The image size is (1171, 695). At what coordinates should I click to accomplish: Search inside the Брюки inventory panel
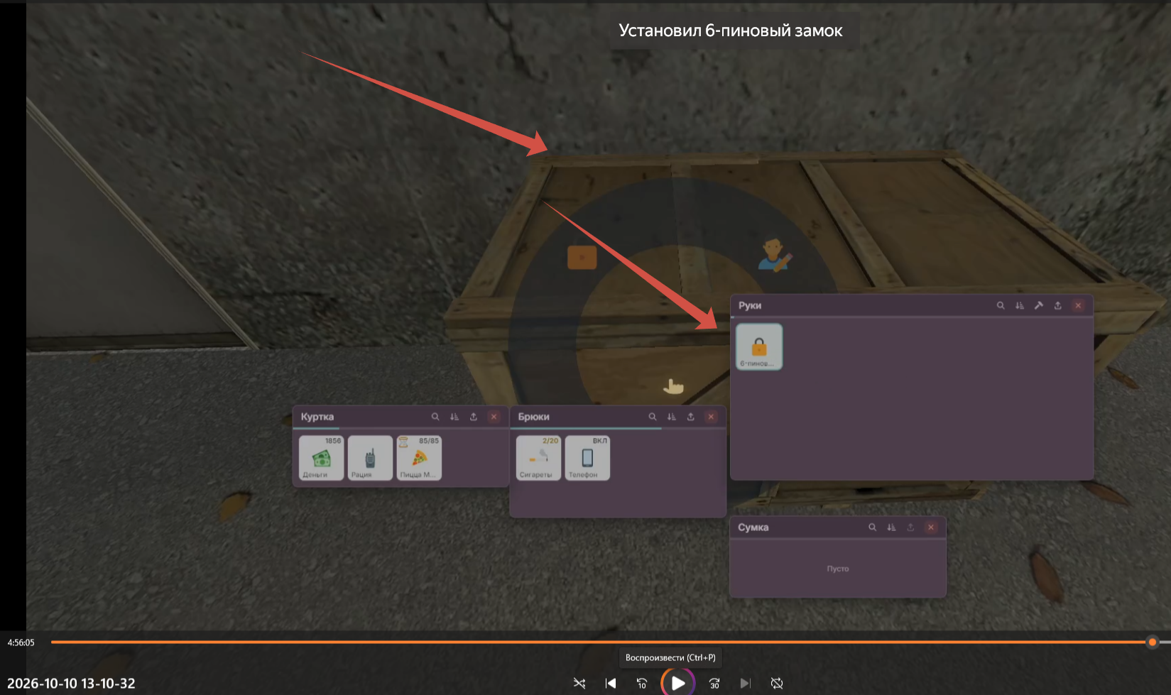coord(653,417)
